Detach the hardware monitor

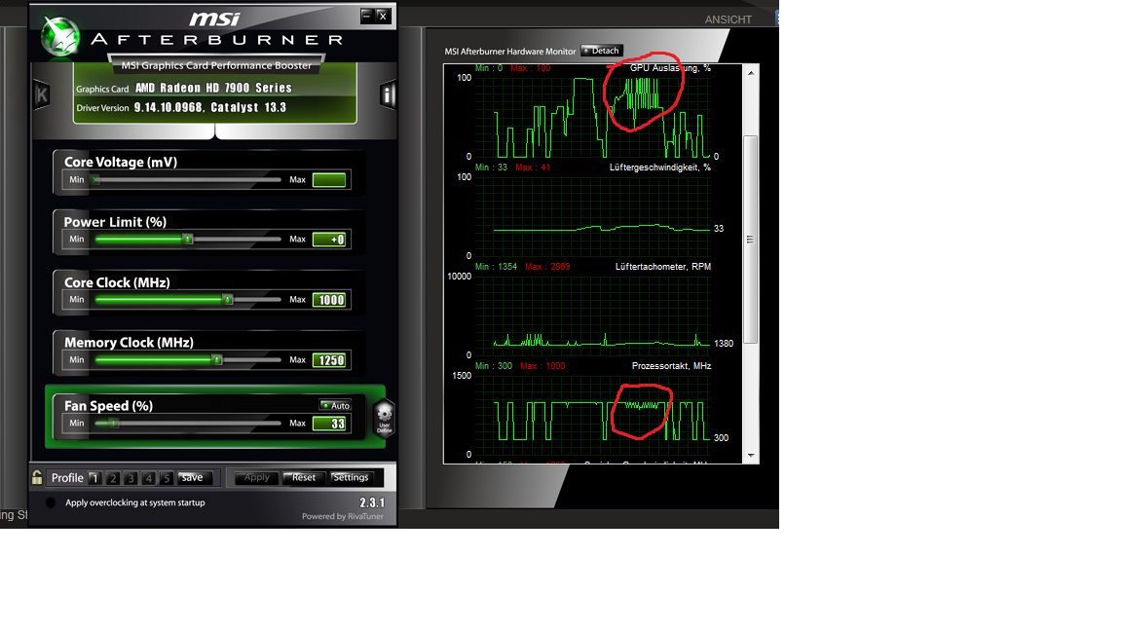(x=602, y=51)
